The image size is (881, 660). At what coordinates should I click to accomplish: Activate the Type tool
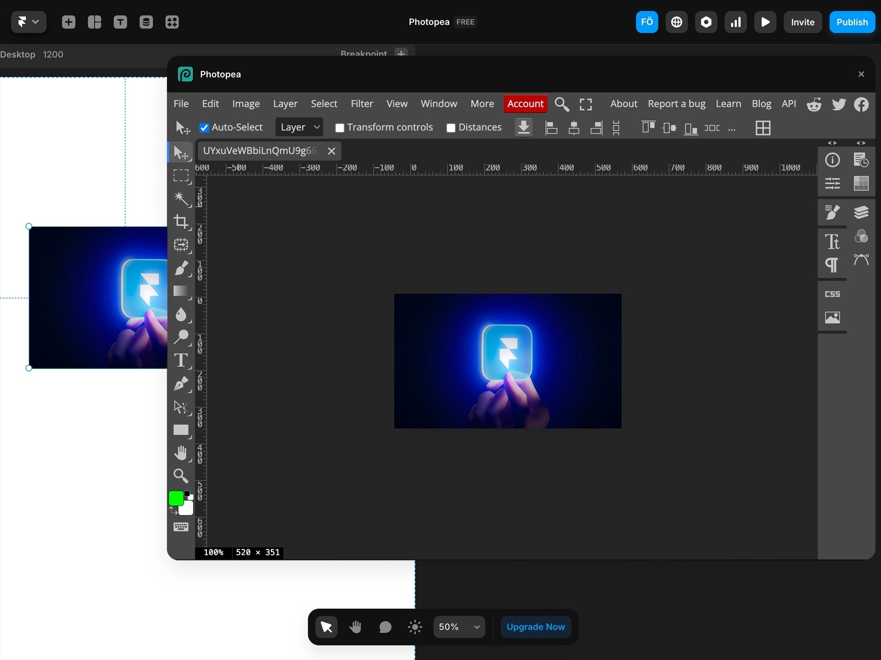(181, 361)
